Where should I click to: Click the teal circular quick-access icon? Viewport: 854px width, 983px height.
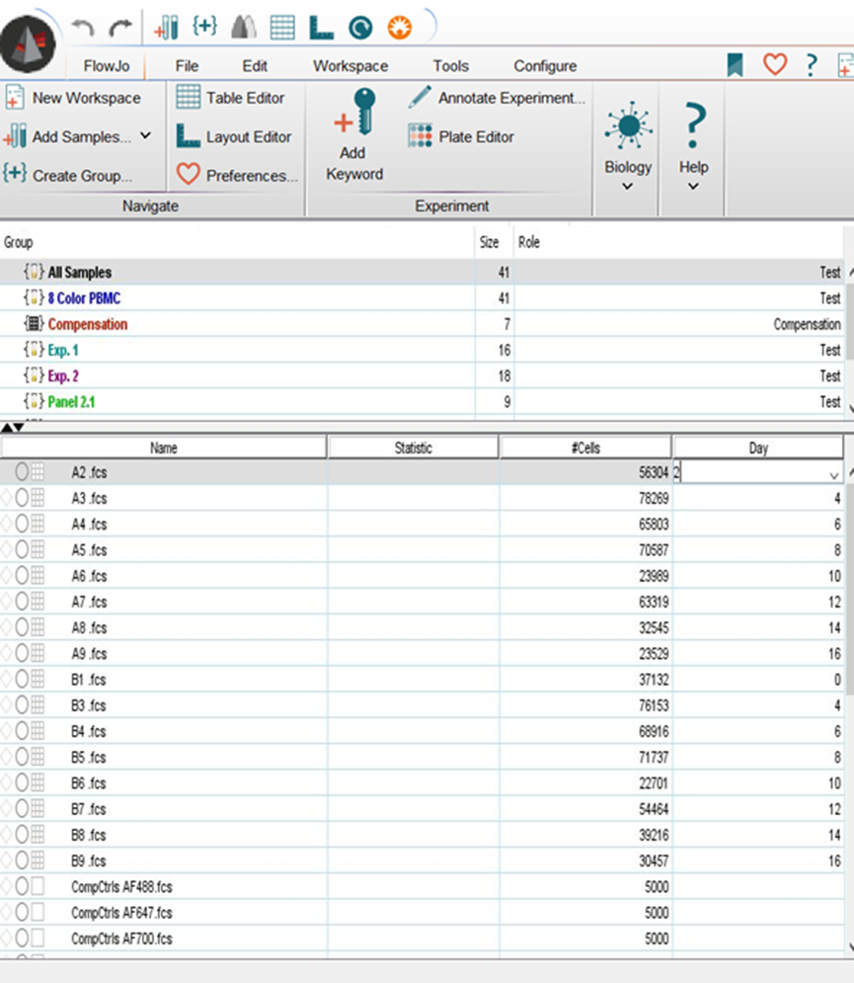point(360,28)
